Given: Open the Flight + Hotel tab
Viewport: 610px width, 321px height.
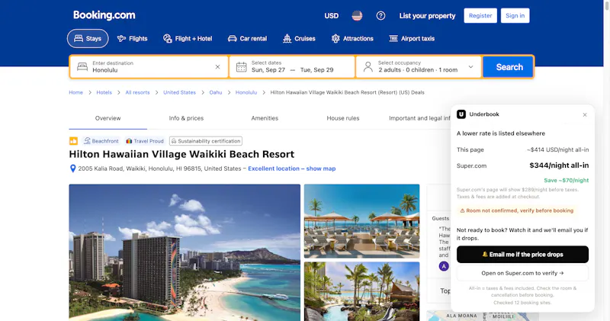Looking at the screenshot, I should click(x=188, y=39).
